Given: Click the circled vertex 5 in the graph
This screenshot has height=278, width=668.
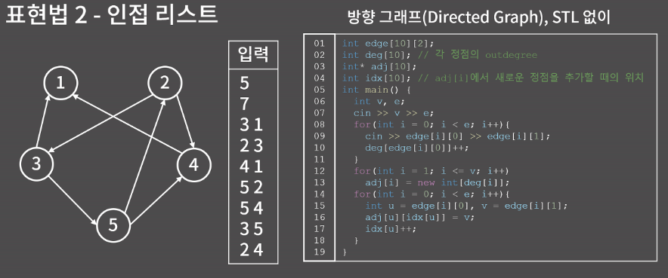Looking at the screenshot, I should 113,225.
